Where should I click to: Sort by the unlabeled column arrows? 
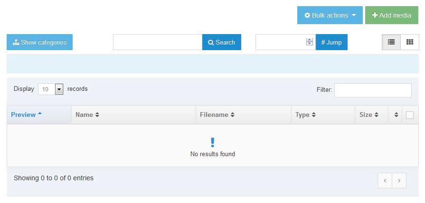[x=395, y=115]
